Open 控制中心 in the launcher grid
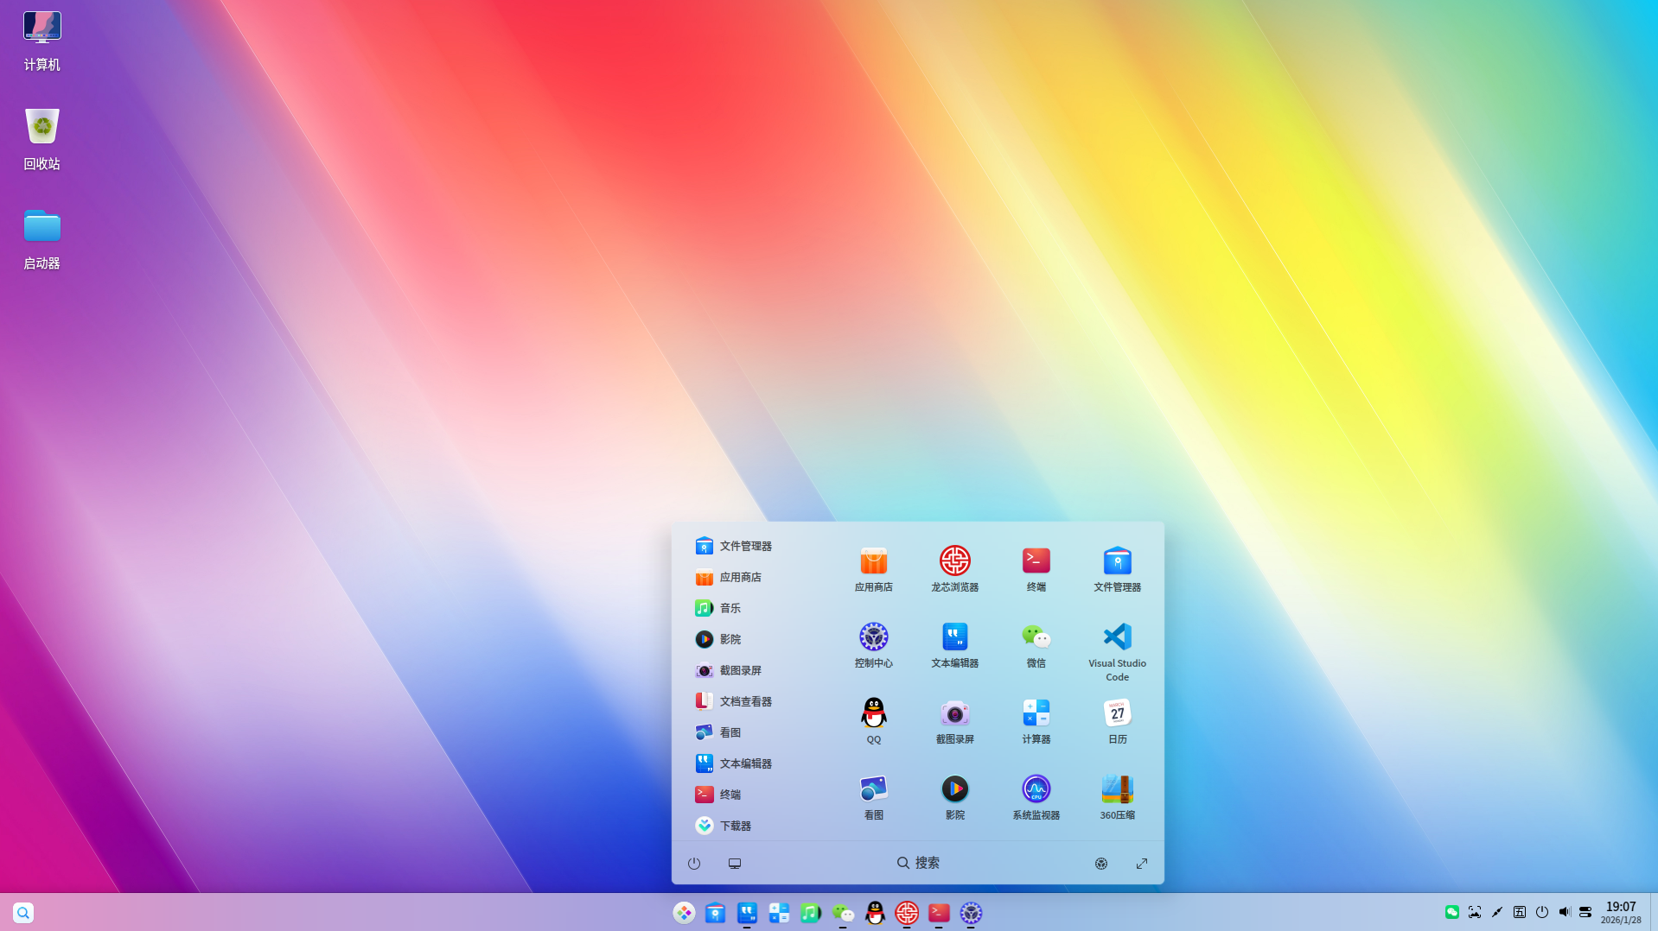 tap(873, 637)
